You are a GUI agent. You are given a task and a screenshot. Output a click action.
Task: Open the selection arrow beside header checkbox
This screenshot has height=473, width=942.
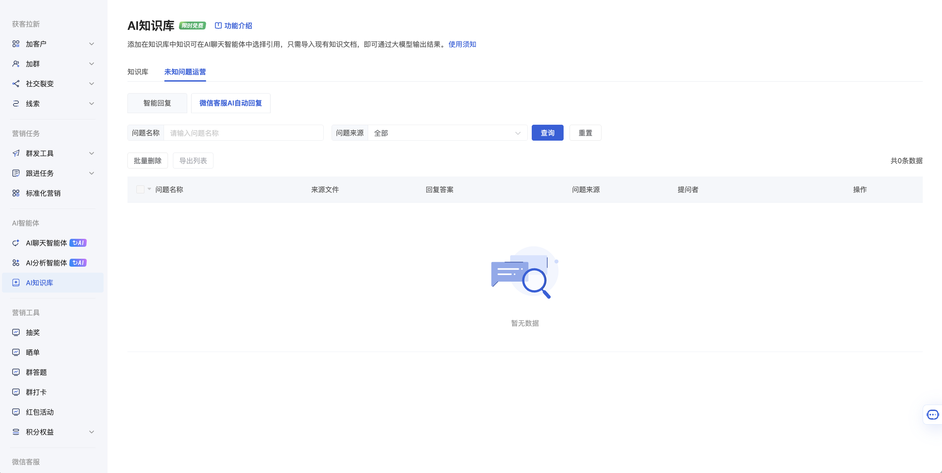149,189
